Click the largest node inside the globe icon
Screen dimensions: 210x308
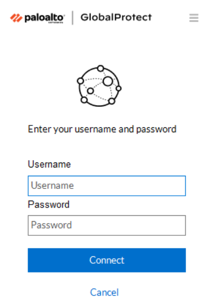point(108,82)
